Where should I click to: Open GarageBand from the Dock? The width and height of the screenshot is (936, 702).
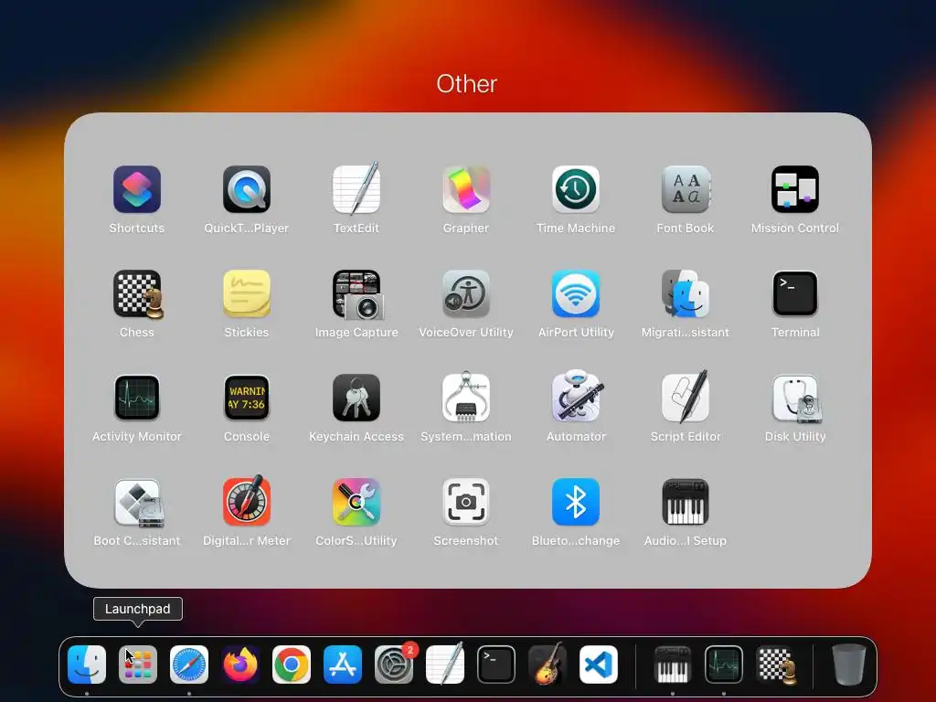tap(548, 664)
